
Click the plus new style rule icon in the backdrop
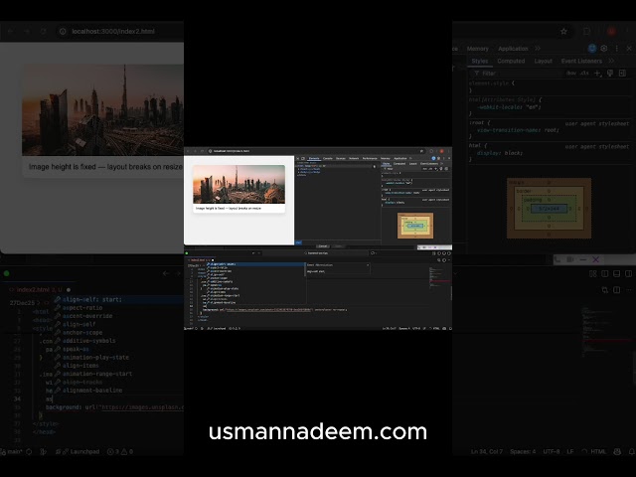[x=597, y=73]
